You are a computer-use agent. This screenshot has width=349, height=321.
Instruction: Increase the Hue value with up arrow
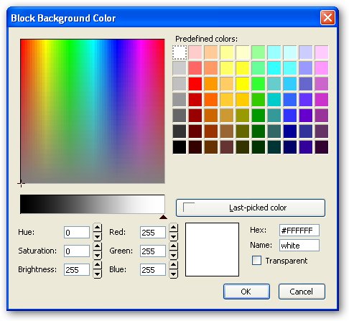click(x=97, y=228)
